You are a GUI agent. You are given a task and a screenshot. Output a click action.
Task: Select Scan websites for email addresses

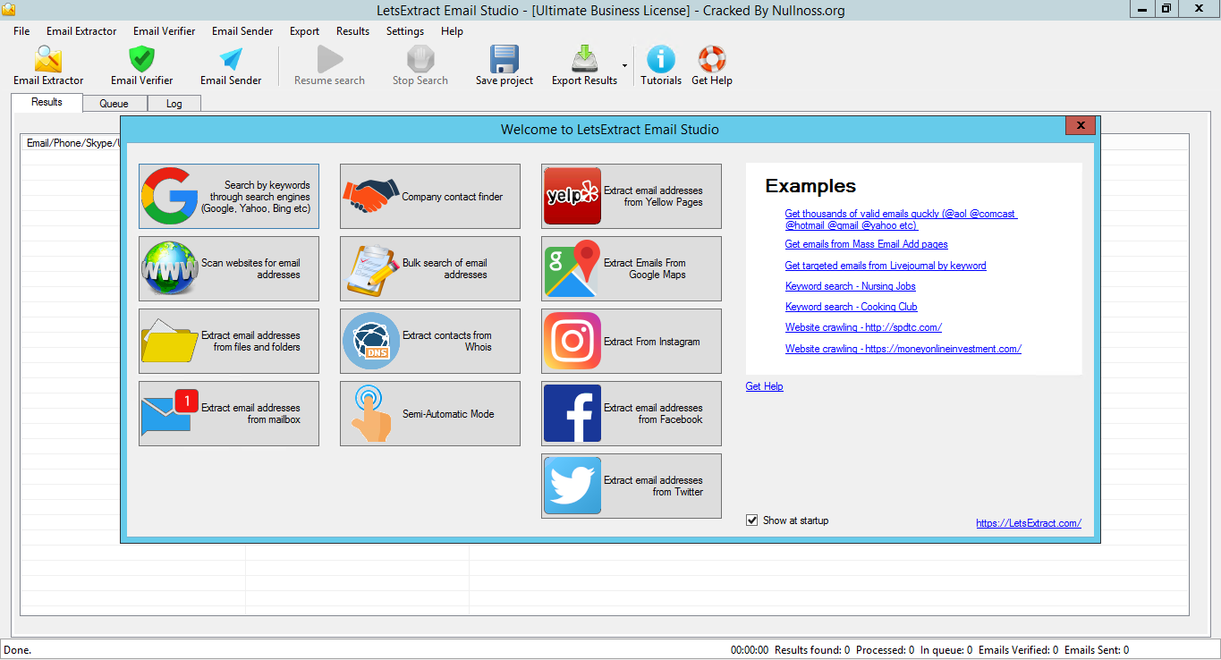pos(229,269)
